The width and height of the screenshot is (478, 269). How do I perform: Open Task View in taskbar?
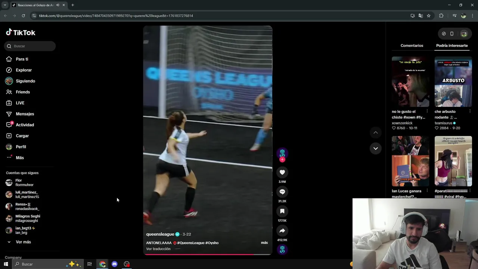pyautogui.click(x=90, y=264)
